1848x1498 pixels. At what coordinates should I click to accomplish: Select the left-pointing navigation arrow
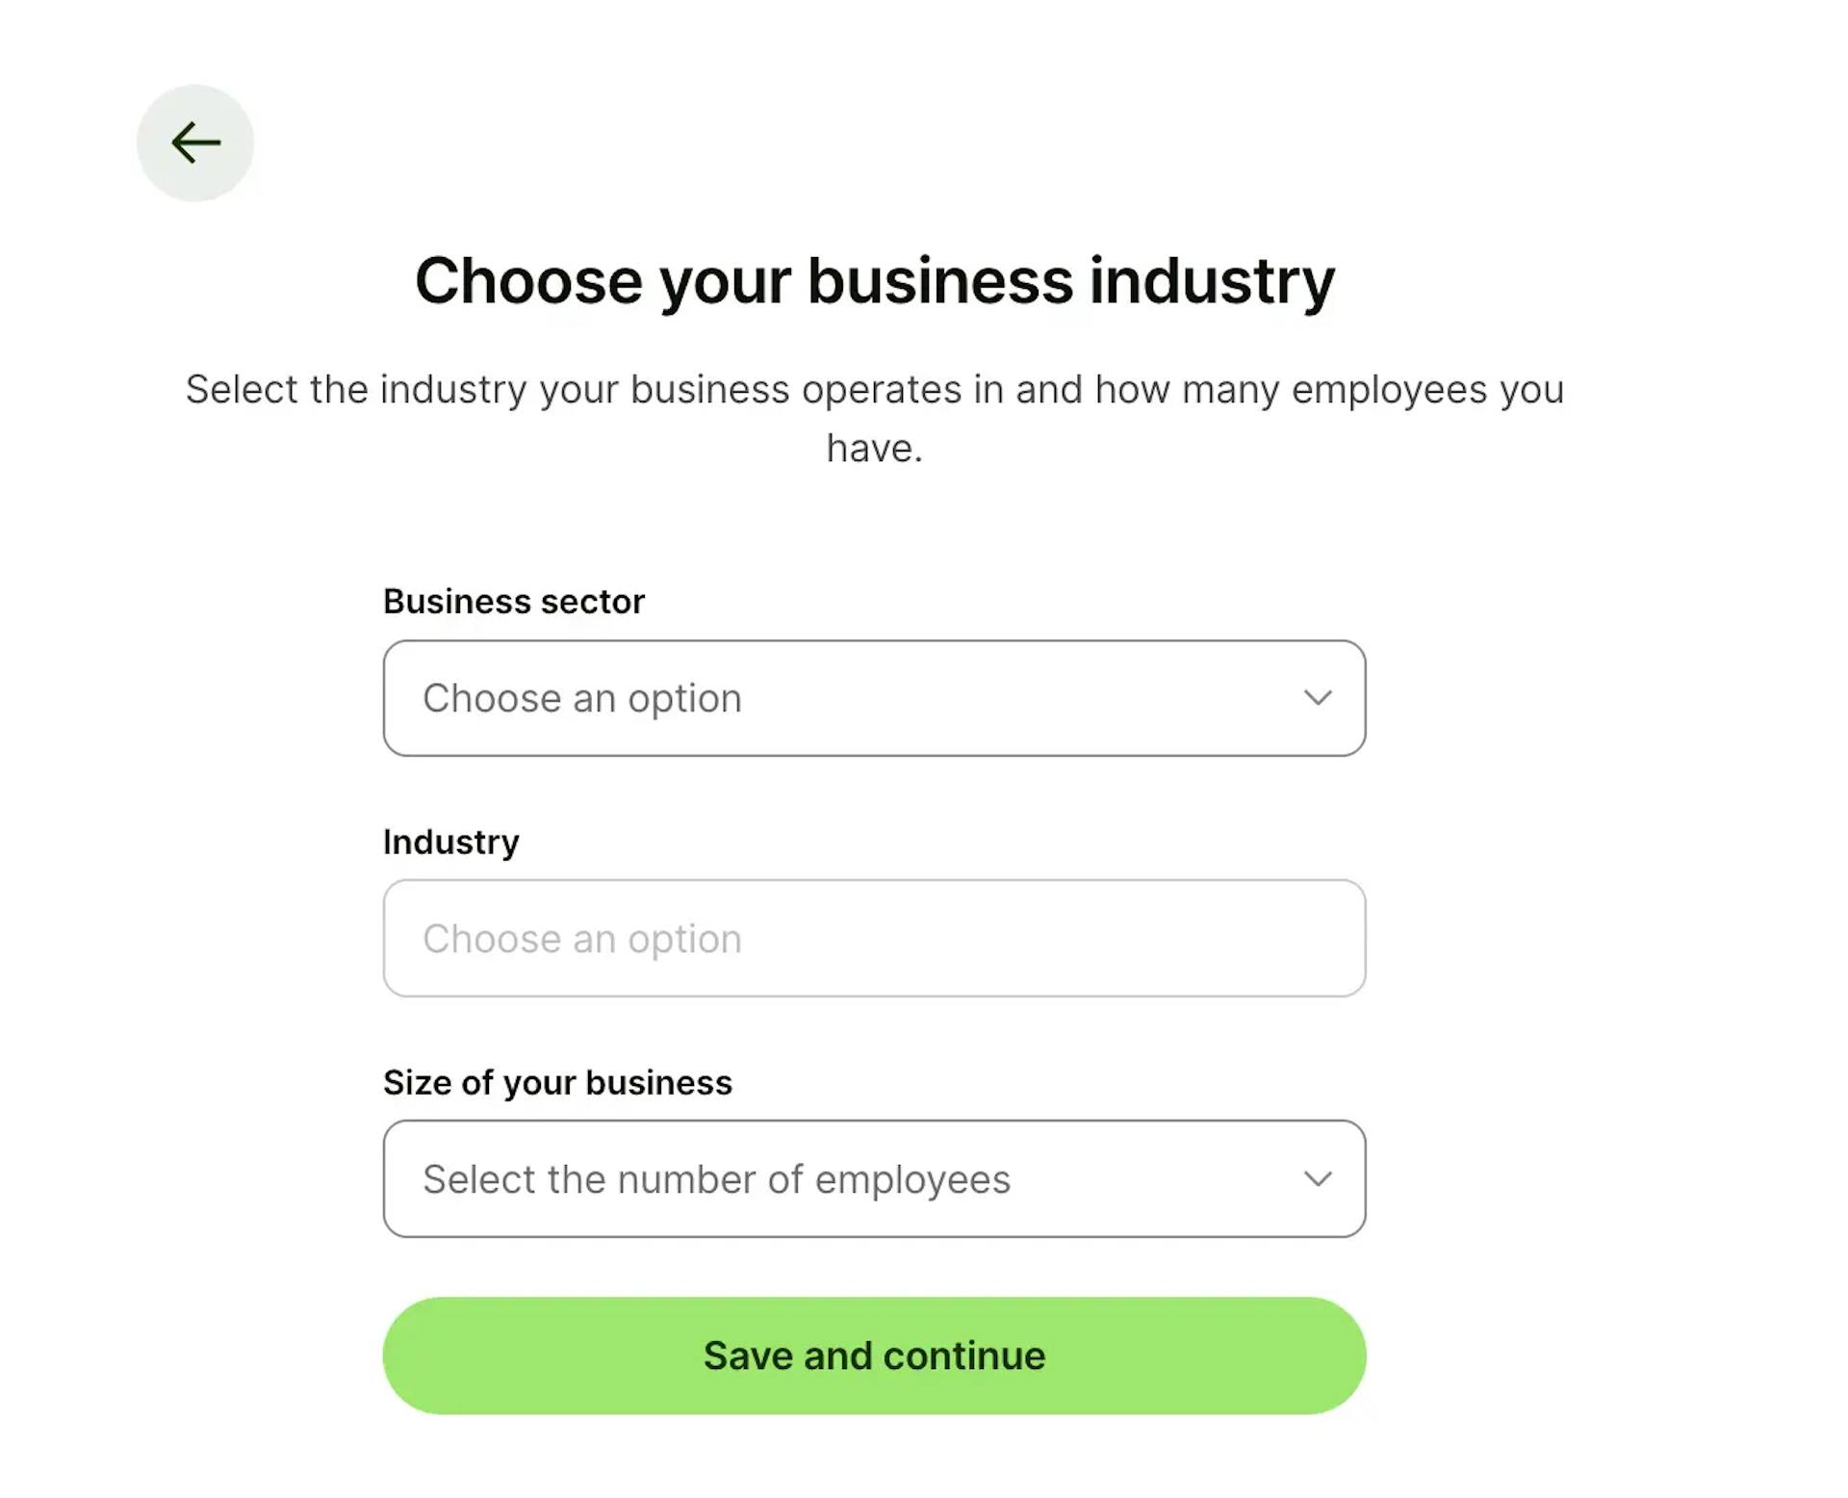tap(196, 142)
